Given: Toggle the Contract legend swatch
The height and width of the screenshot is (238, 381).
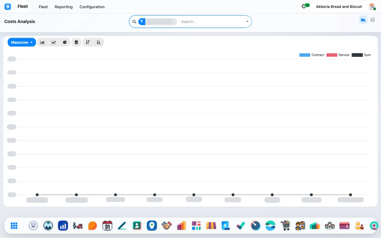Looking at the screenshot, I should coord(305,55).
